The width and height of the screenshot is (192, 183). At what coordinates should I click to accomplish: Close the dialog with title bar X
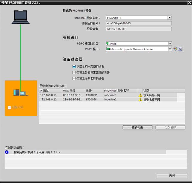[190, 3]
